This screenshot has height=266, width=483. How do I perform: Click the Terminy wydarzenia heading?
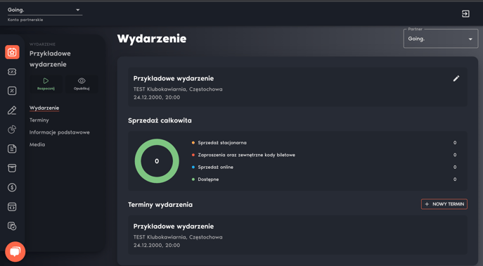(160, 205)
